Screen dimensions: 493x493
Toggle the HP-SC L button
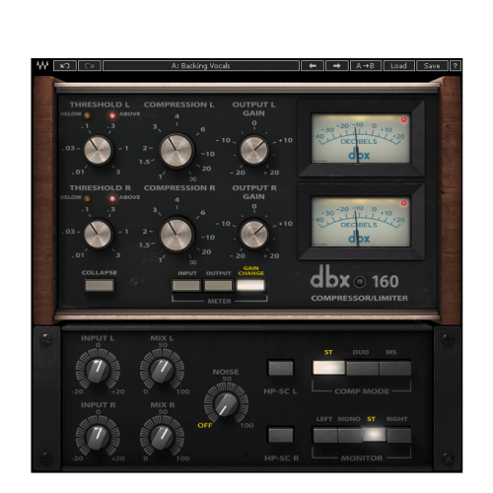click(281, 368)
